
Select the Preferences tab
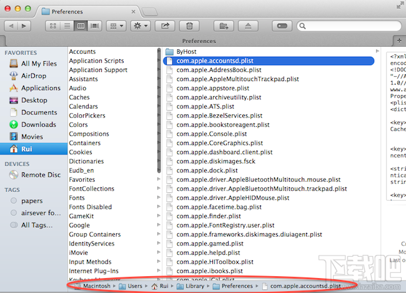tap(89, 12)
